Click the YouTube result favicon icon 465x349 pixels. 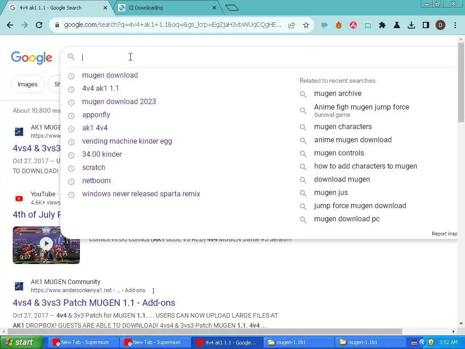[x=19, y=199]
